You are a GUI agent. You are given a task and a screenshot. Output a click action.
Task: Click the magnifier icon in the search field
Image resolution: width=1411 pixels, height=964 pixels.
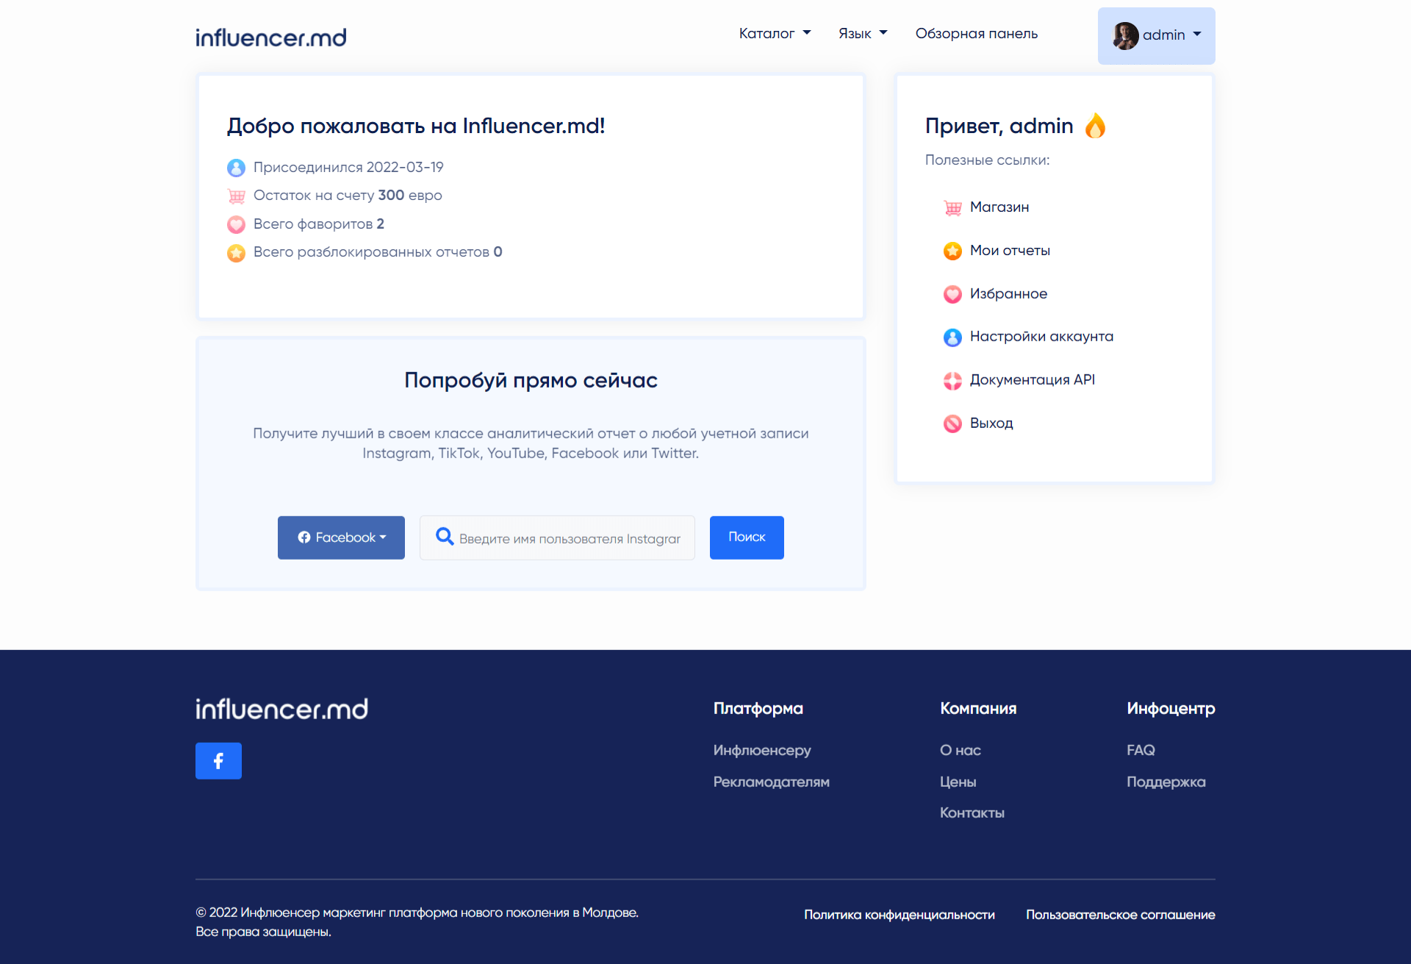[x=445, y=537]
